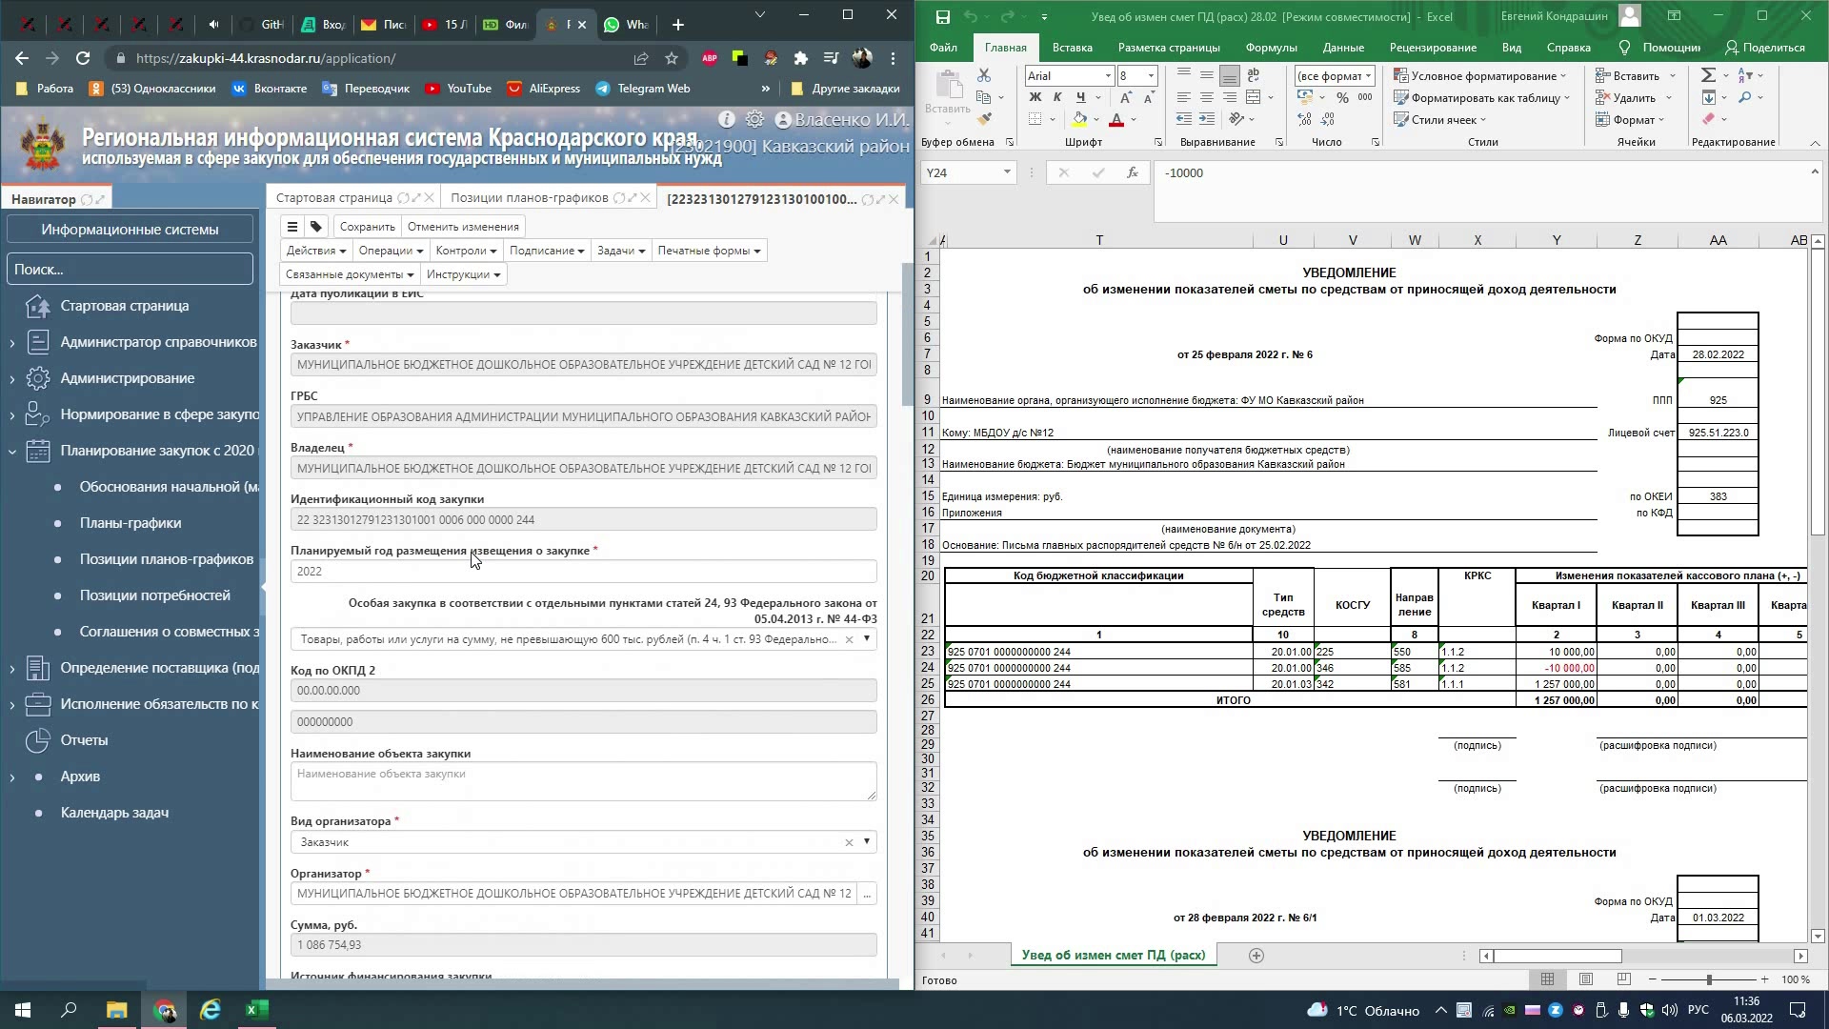Click the fill color bucket icon
The height and width of the screenshot is (1029, 1829).
click(x=1079, y=120)
